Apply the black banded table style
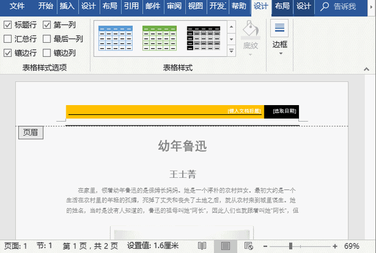376x253 pixels. click(203, 38)
